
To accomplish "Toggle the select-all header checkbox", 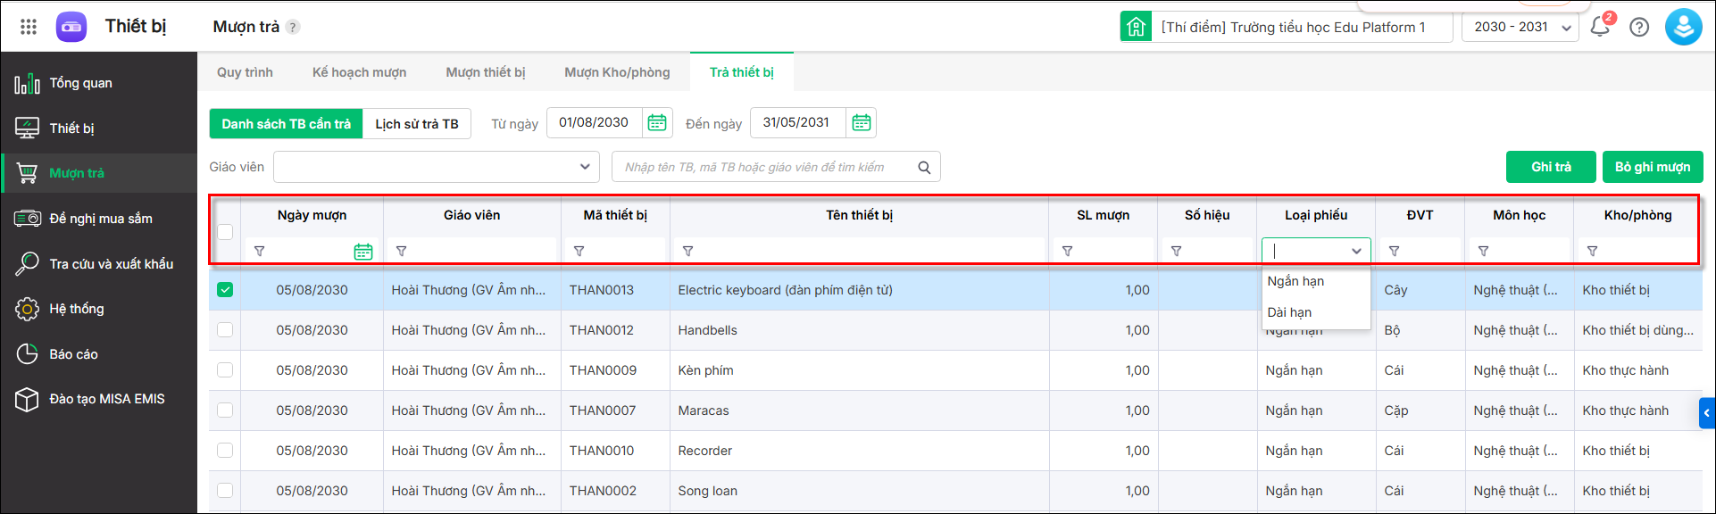I will [x=225, y=232].
